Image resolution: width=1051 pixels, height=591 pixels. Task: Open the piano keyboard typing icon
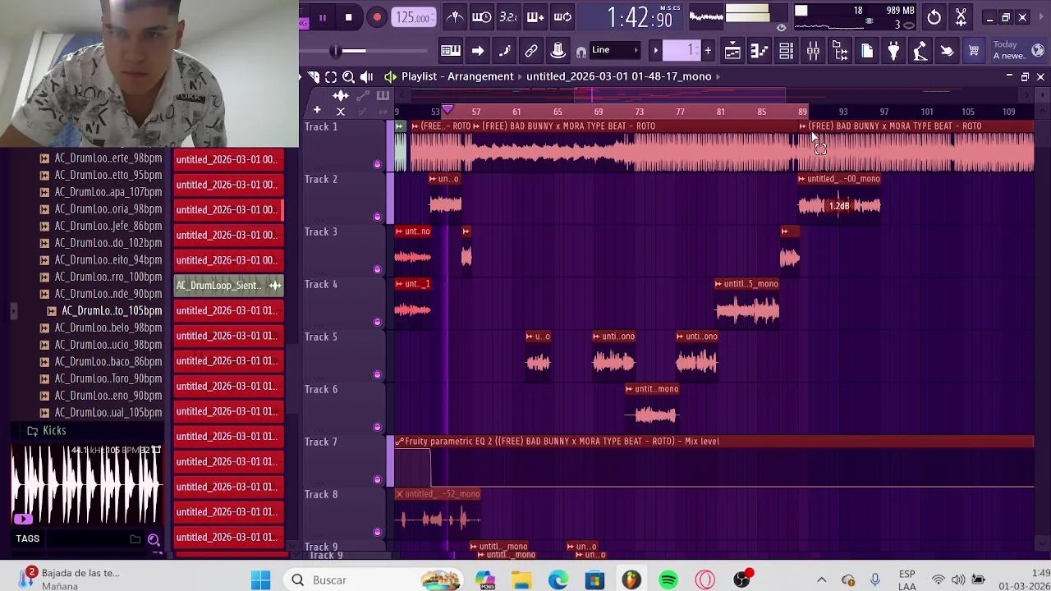[x=450, y=51]
